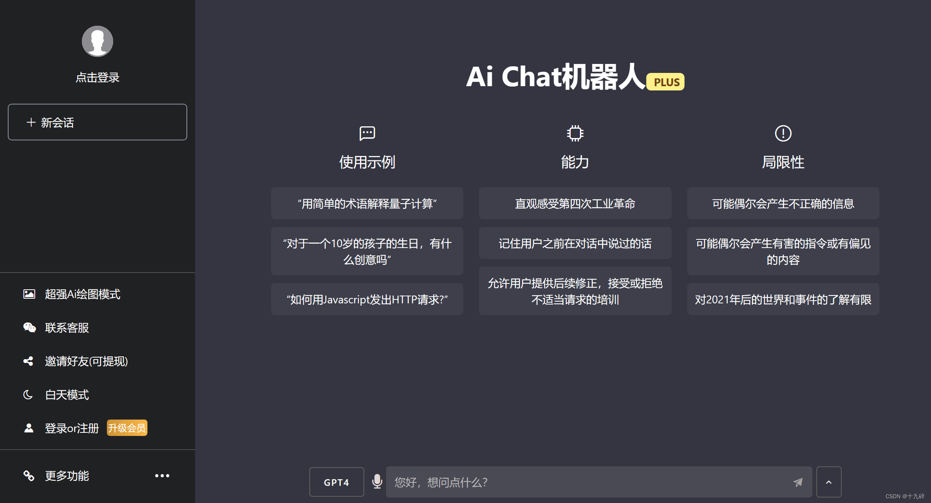Viewport: 931px width, 503px height.
Task: Click the 可能偶尔会产生有害的指令 card
Action: point(783,251)
